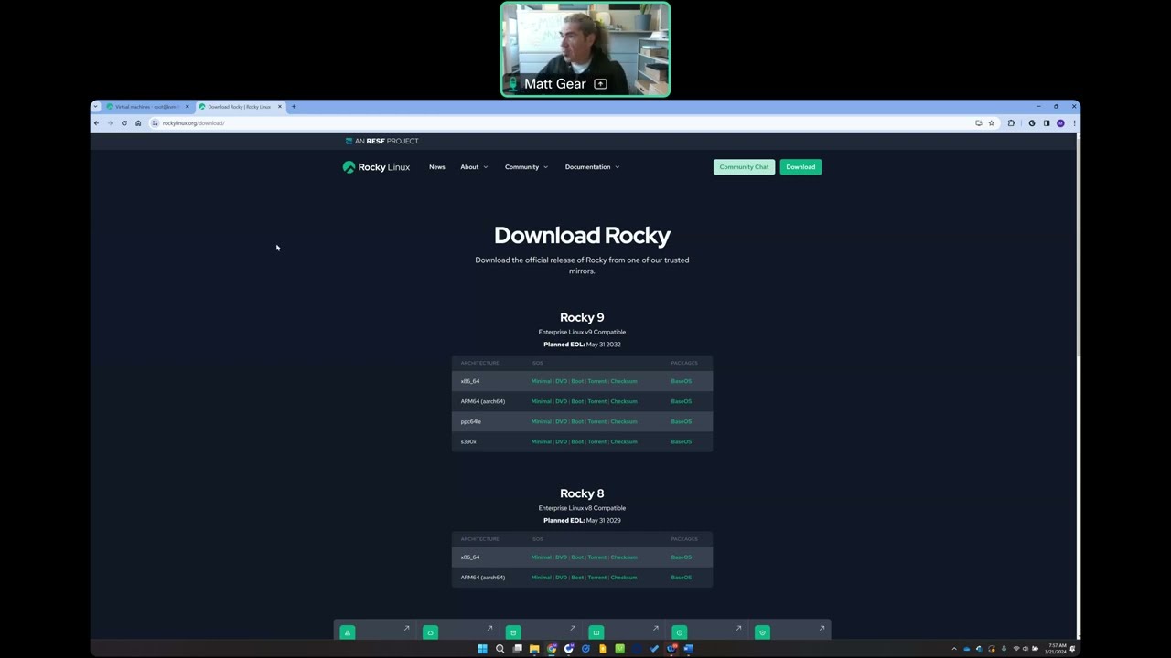Click Rocky 8 ARM64 Checksum link

click(x=624, y=578)
